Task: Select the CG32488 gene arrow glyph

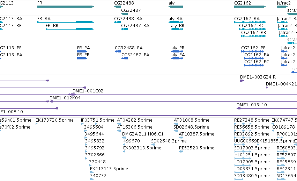Action: click(x=117, y=7)
